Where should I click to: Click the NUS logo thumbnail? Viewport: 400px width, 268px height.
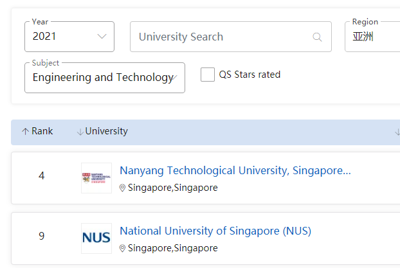(96, 238)
